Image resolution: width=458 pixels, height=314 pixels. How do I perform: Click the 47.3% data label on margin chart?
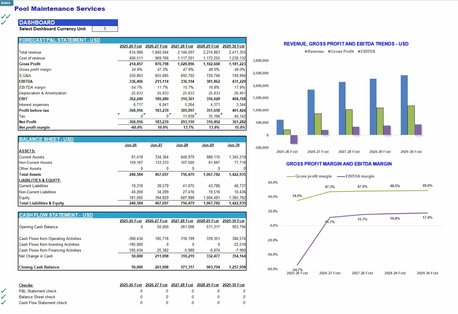tap(330, 187)
